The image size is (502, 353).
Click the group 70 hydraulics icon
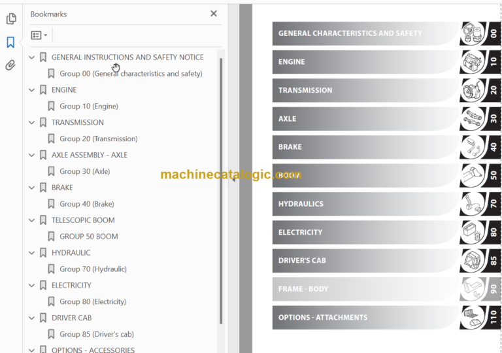(473, 204)
